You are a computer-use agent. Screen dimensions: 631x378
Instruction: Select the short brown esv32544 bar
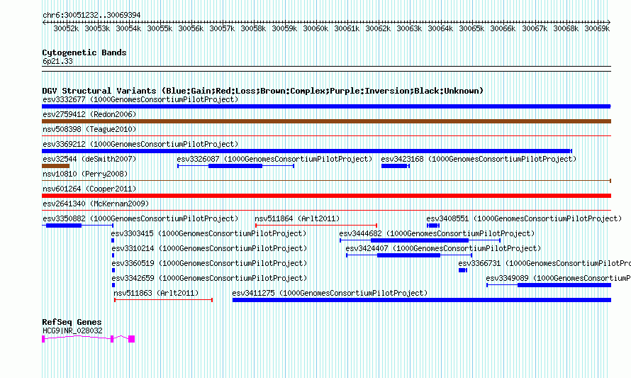point(55,166)
